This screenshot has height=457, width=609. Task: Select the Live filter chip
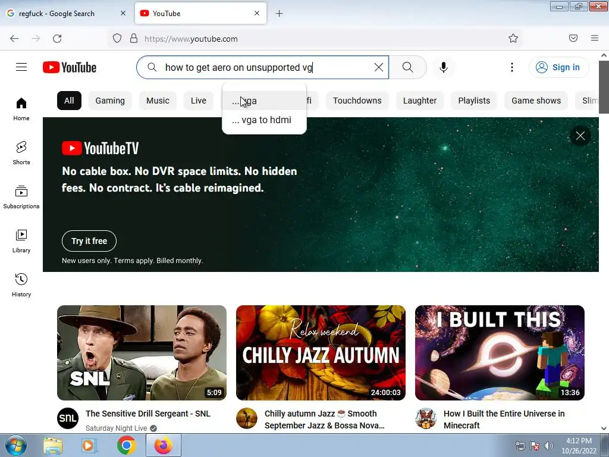199,101
